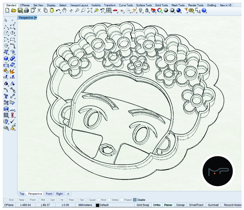Toggle Ortho mode in the status bar
This screenshot has height=210, width=244.
point(157,205)
